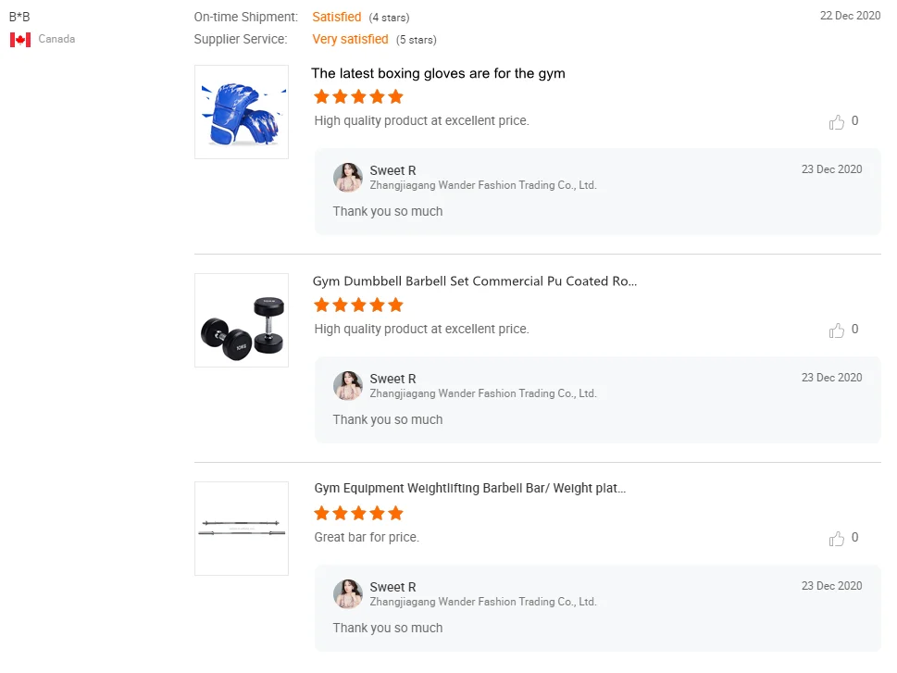This screenshot has height=673, width=897.
Task: Open 'Gym Dumbbell Barbell Set Commercial Pu Coated' link
Action: pos(475,281)
